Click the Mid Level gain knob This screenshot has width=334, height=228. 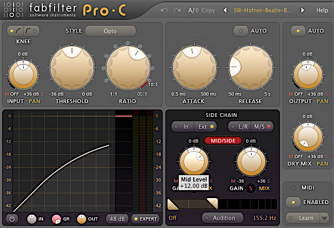194,161
